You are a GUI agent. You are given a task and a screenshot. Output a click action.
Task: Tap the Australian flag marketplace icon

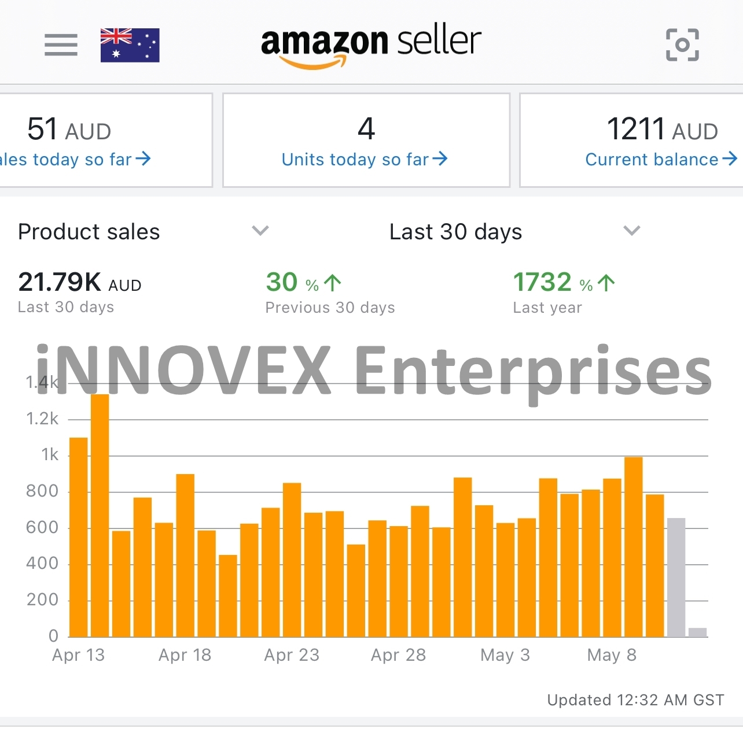tap(130, 45)
